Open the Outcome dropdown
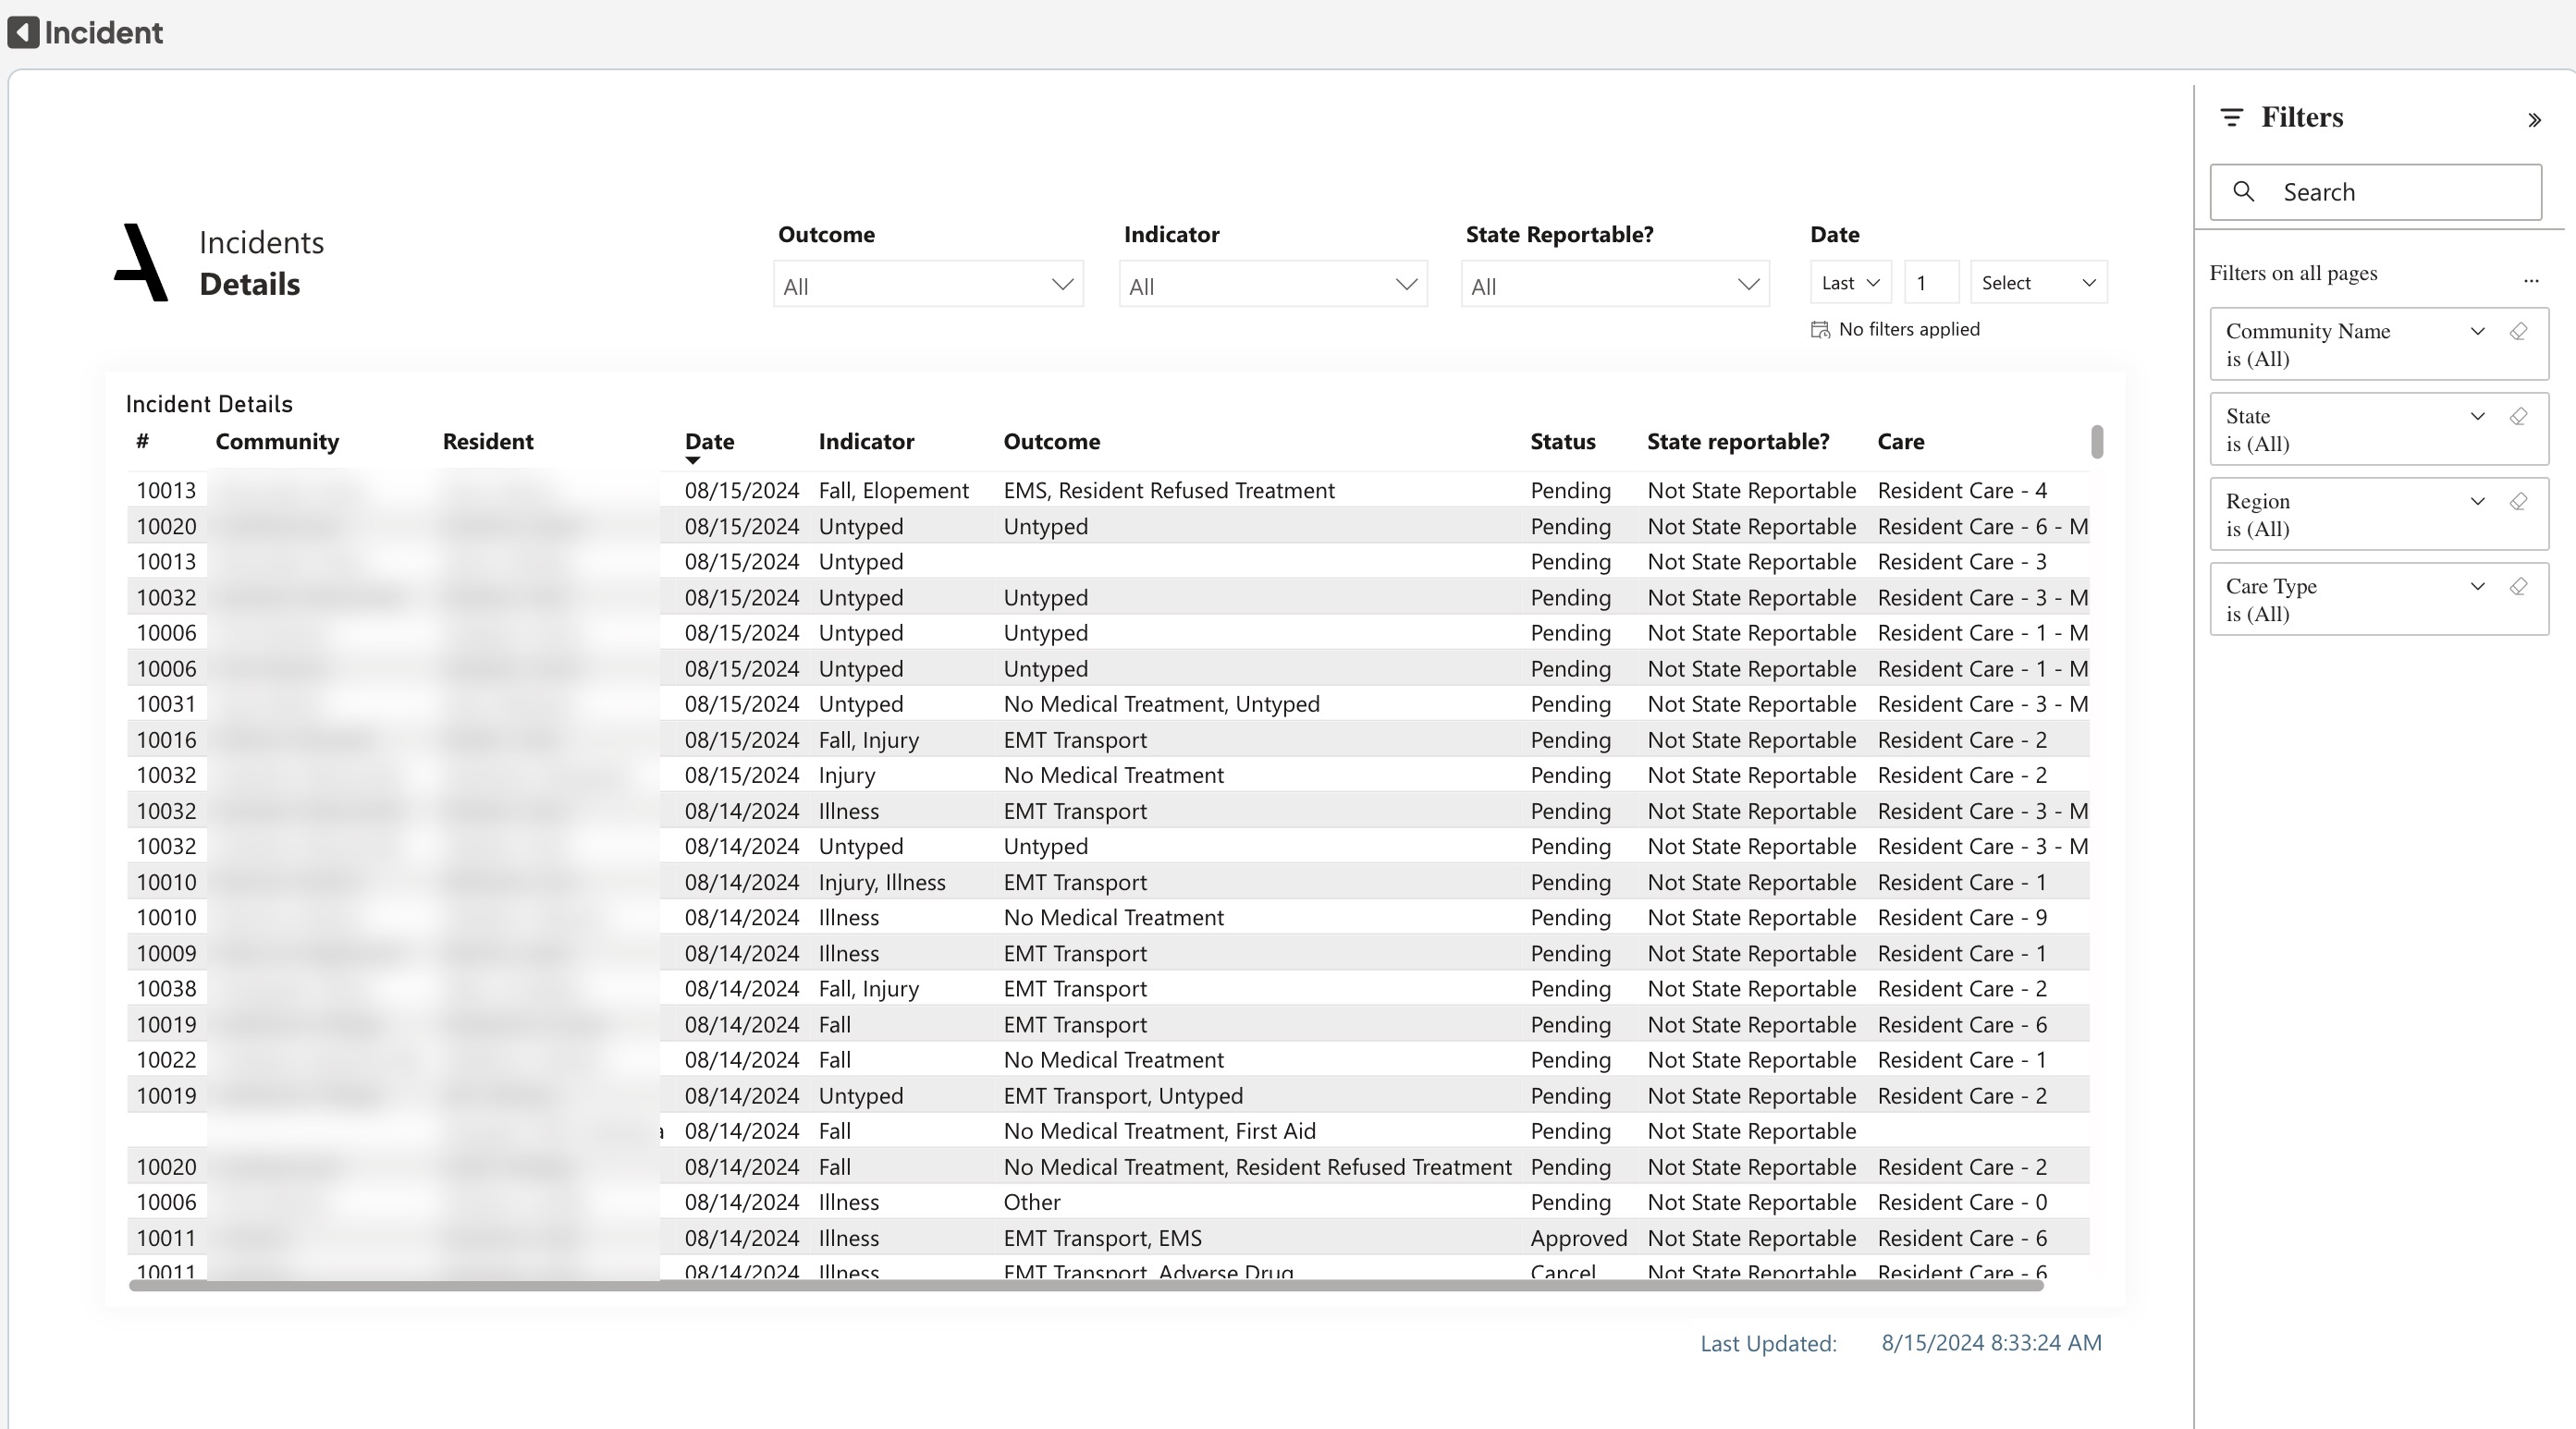The width and height of the screenshot is (2576, 1429). pyautogui.click(x=927, y=286)
